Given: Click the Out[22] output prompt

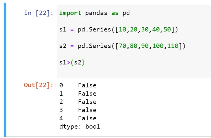Looking at the screenshot, I should pos(38,85).
